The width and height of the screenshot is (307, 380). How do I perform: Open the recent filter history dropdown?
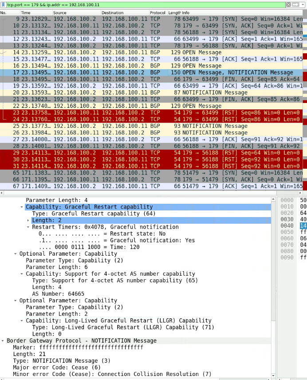303,4
